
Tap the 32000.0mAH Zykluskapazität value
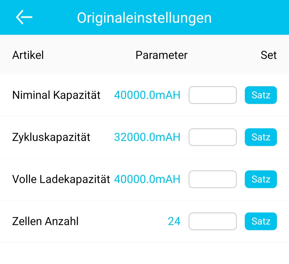pos(147,137)
